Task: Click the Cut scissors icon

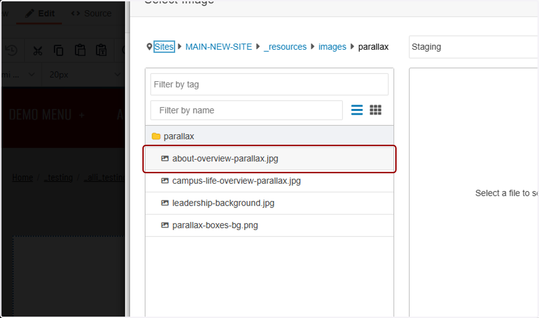Action: (x=38, y=50)
